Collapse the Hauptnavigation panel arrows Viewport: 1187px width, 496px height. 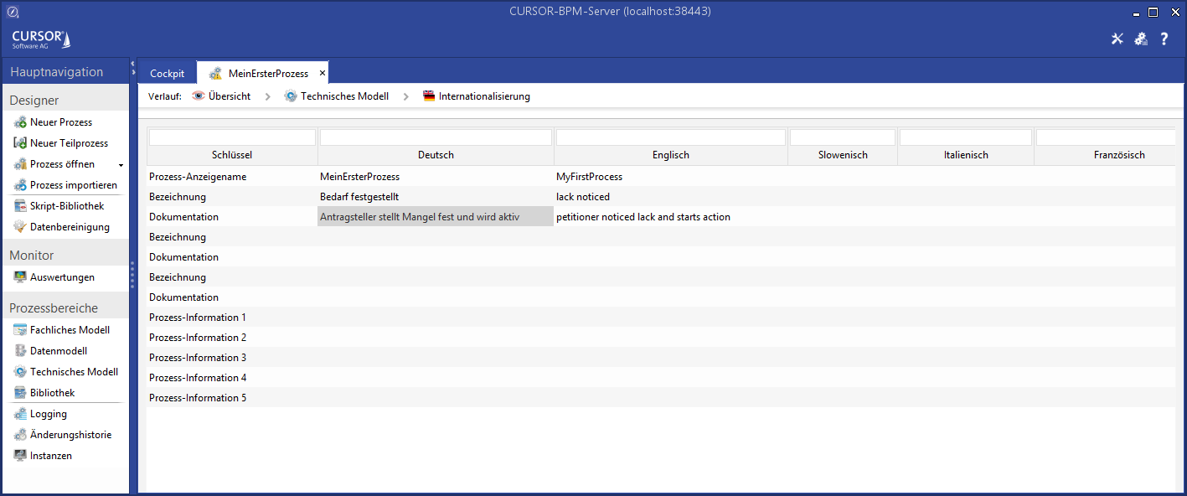[x=132, y=69]
